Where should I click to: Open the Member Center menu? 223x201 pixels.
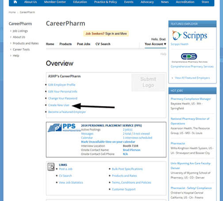pos(55,2)
